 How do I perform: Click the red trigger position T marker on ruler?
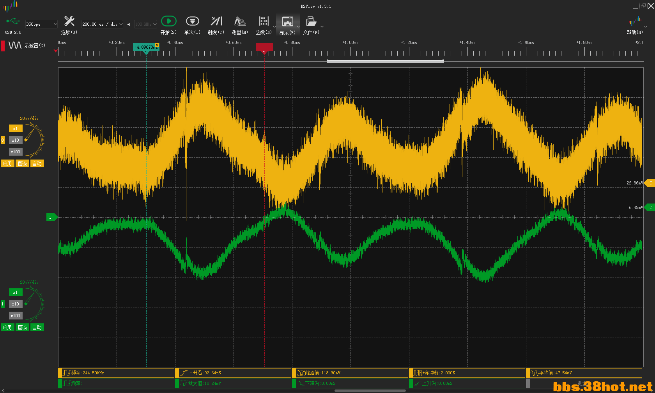coord(264,47)
